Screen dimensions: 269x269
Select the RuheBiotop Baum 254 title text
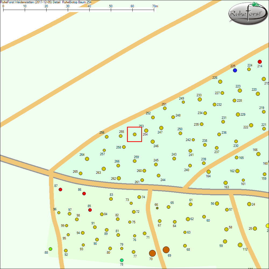(77, 2)
